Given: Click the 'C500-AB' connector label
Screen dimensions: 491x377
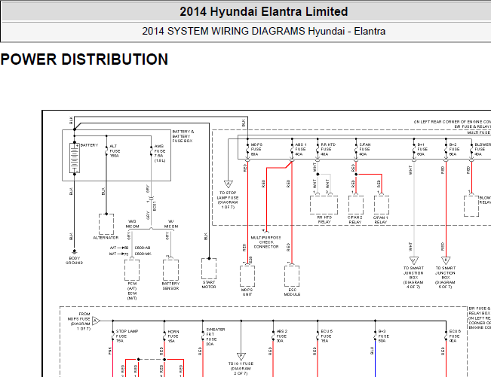Looking at the screenshot, I should pos(143,248).
